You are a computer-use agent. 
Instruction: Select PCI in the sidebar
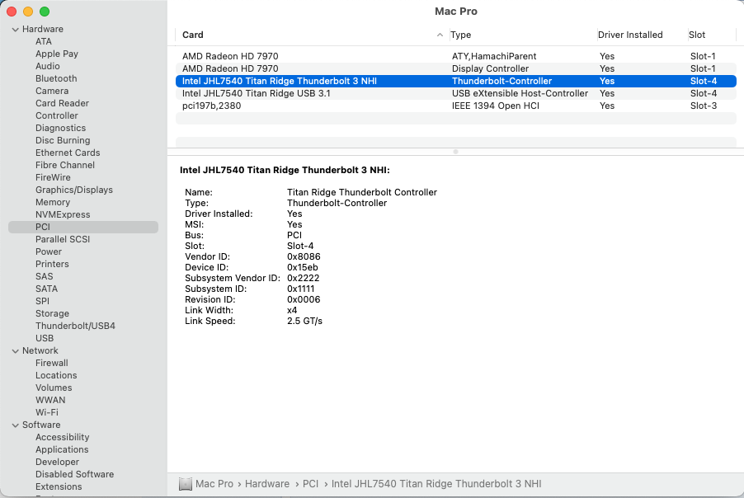tap(83, 227)
